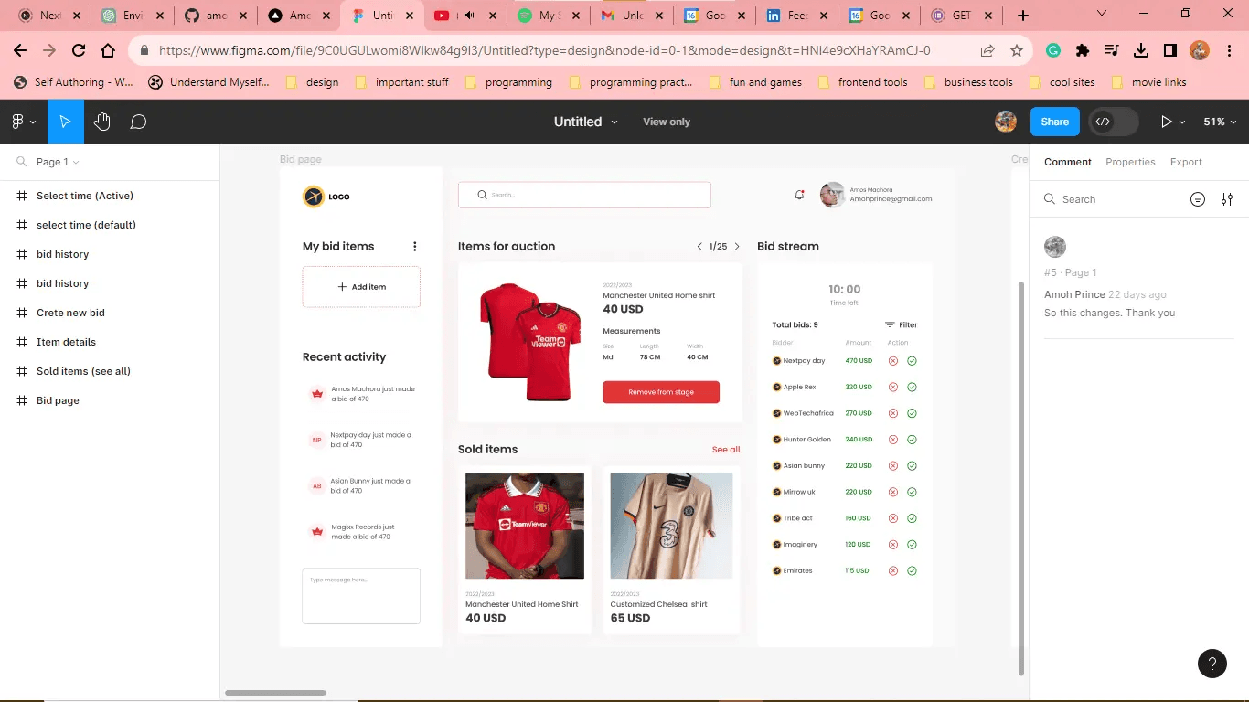Click the See all link
This screenshot has height=702, width=1249.
click(726, 450)
